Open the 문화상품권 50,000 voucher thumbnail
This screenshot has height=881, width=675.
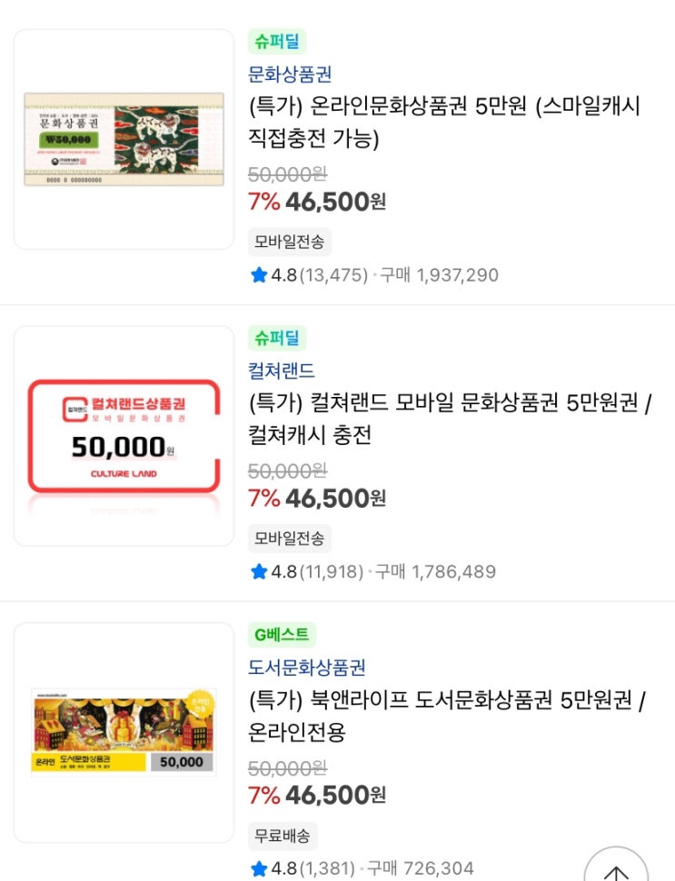pyautogui.click(x=124, y=139)
